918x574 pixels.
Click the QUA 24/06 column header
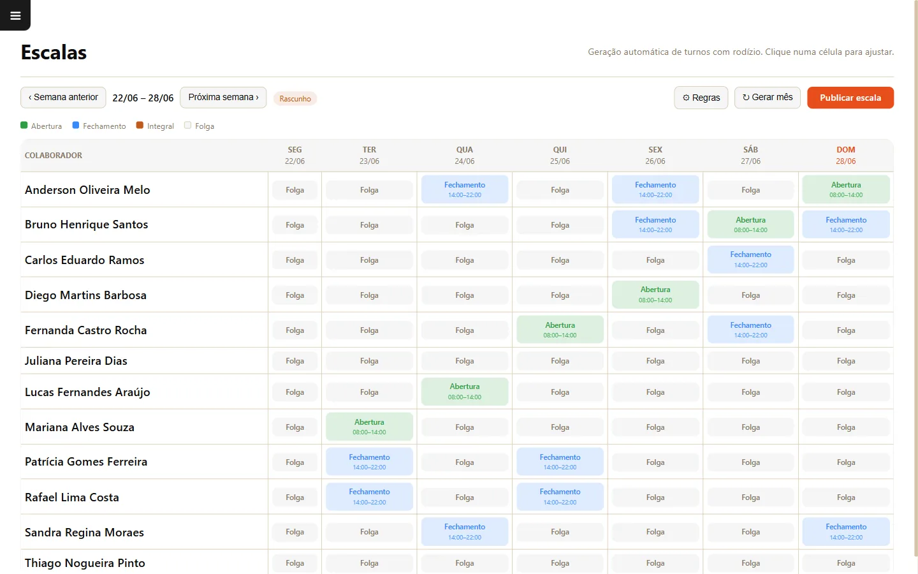tap(465, 156)
